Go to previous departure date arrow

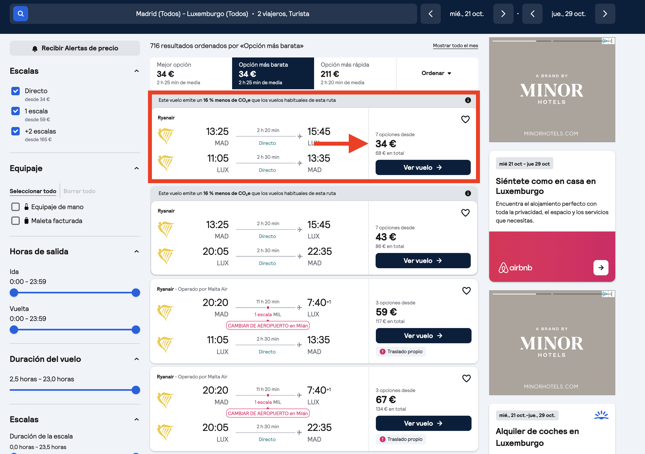pyautogui.click(x=430, y=14)
